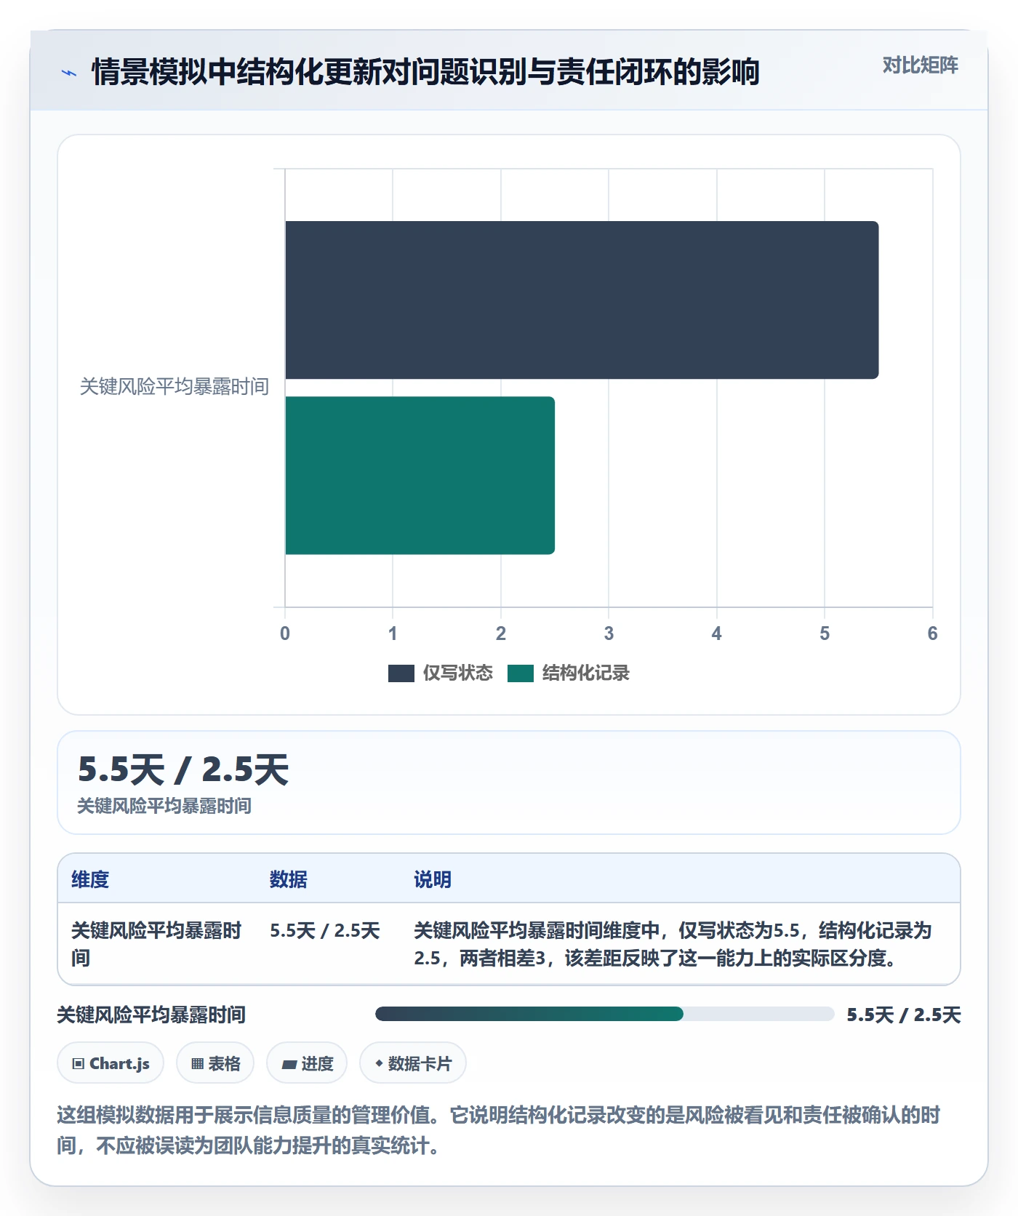Toggle the 结构化记录 legend entry

pos(569,673)
